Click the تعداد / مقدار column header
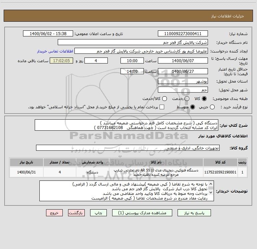257x249 pixels. point(60,162)
